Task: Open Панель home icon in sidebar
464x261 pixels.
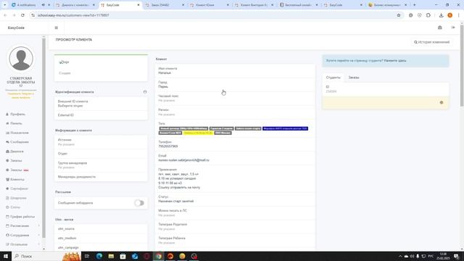Action: (7, 123)
